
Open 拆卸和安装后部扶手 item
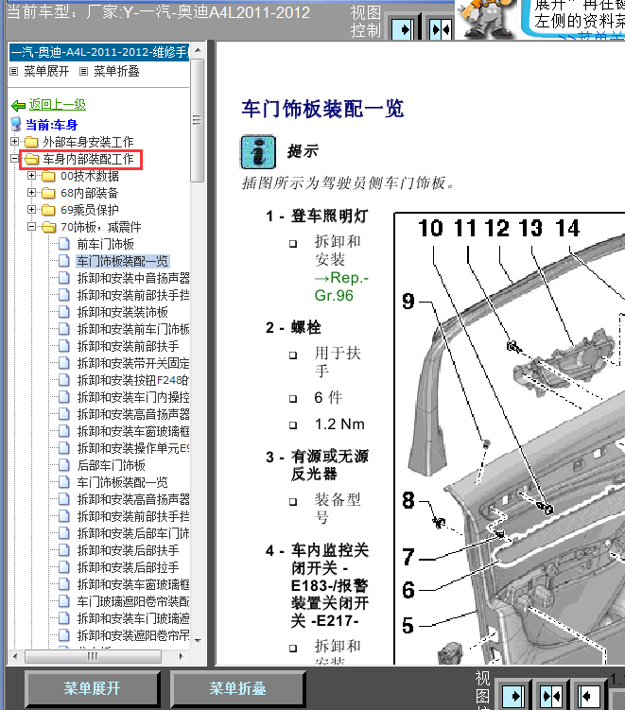click(128, 550)
